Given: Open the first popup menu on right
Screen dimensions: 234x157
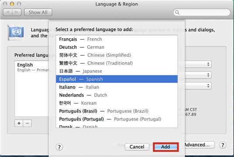Looking at the screenshot, I should click(x=198, y=64).
